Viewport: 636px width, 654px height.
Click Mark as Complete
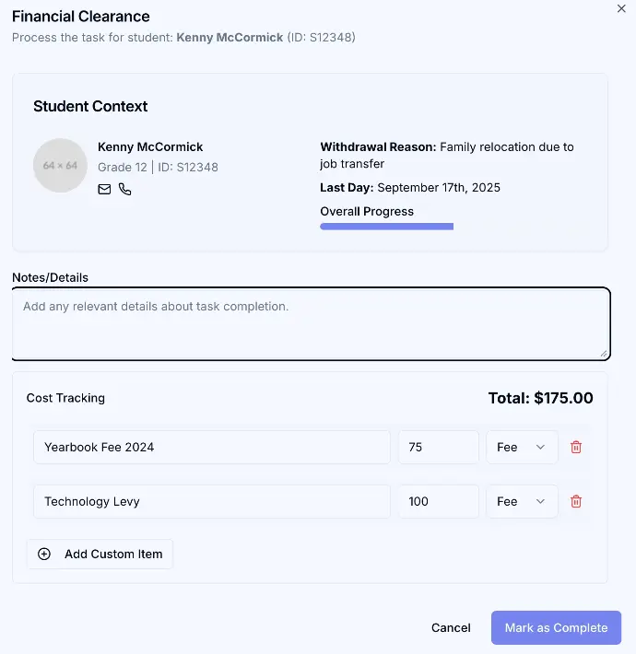tap(556, 627)
